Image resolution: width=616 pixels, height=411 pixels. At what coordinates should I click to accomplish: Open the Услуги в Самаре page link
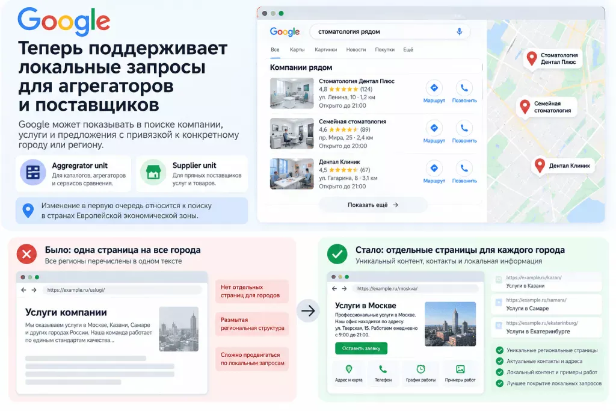[x=546, y=304]
